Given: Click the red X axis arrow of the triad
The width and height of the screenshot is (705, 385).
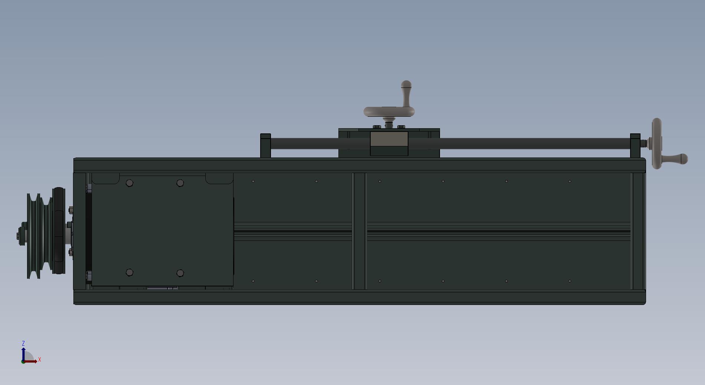Looking at the screenshot, I should click(x=33, y=361).
